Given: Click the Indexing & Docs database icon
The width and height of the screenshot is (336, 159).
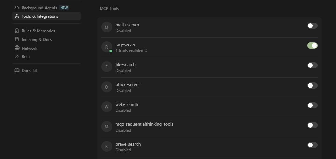Looking at the screenshot, I should (17, 39).
